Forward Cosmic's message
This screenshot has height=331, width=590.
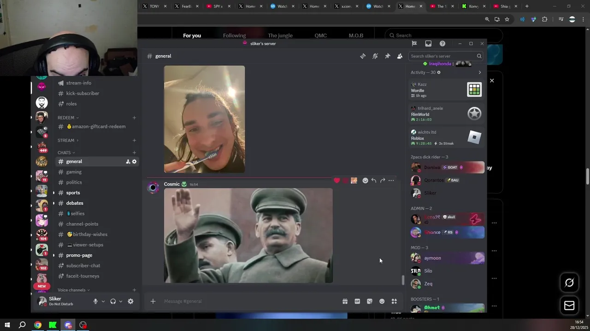(383, 181)
